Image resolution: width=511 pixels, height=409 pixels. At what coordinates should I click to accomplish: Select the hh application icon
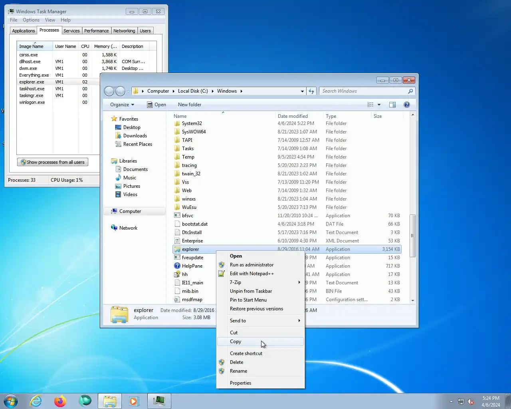click(x=177, y=274)
